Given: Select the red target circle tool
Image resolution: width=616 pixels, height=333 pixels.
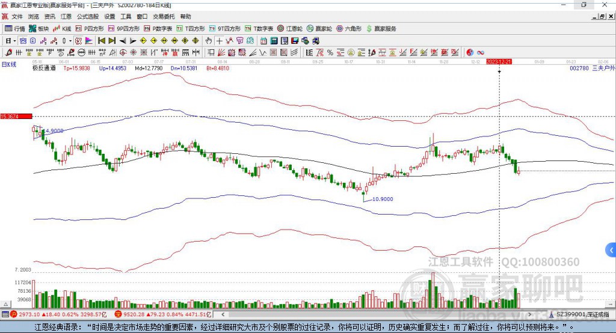Looking at the screenshot, I should click(123, 53).
